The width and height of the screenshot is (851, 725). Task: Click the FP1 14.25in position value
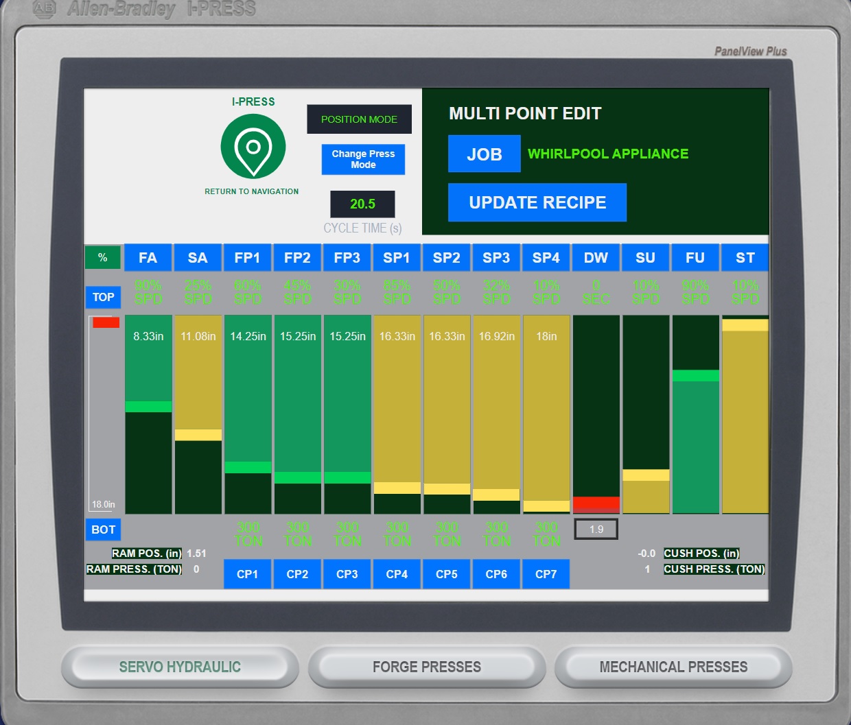(248, 336)
